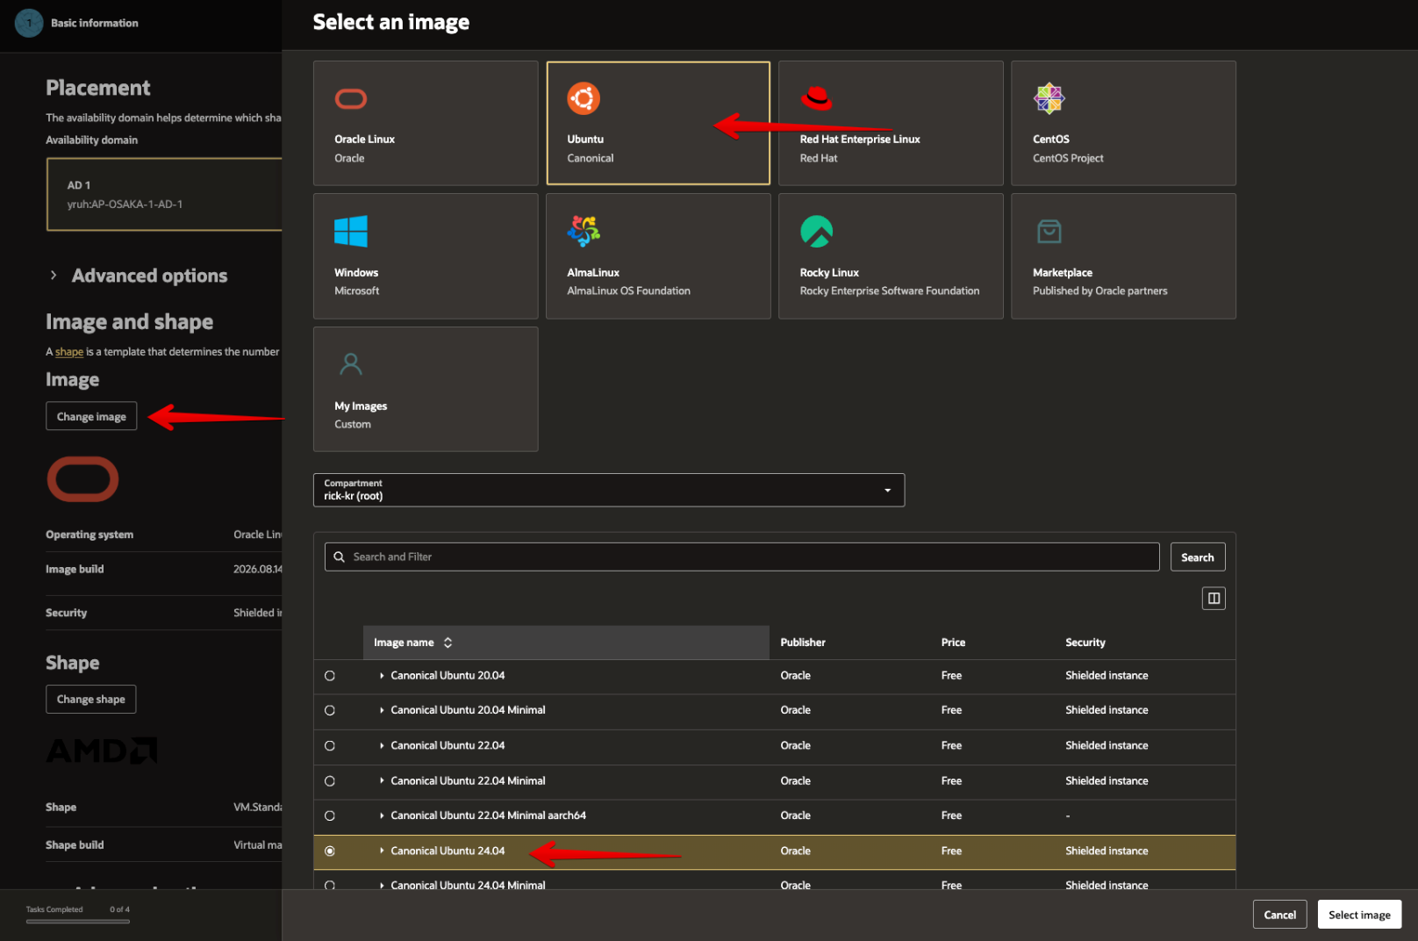Expand Canonical Ubuntu 24.04 row details

click(382, 851)
